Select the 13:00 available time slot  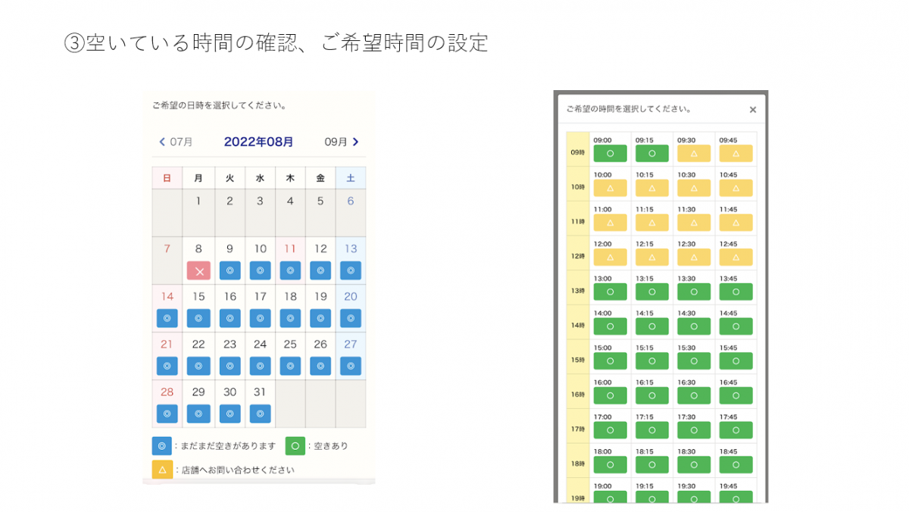click(610, 292)
